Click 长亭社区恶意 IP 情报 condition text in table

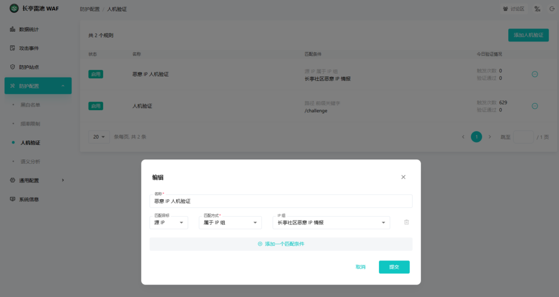[x=328, y=79]
